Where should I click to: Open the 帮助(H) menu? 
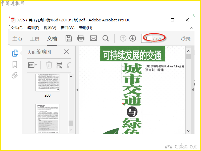[x=86, y=28]
